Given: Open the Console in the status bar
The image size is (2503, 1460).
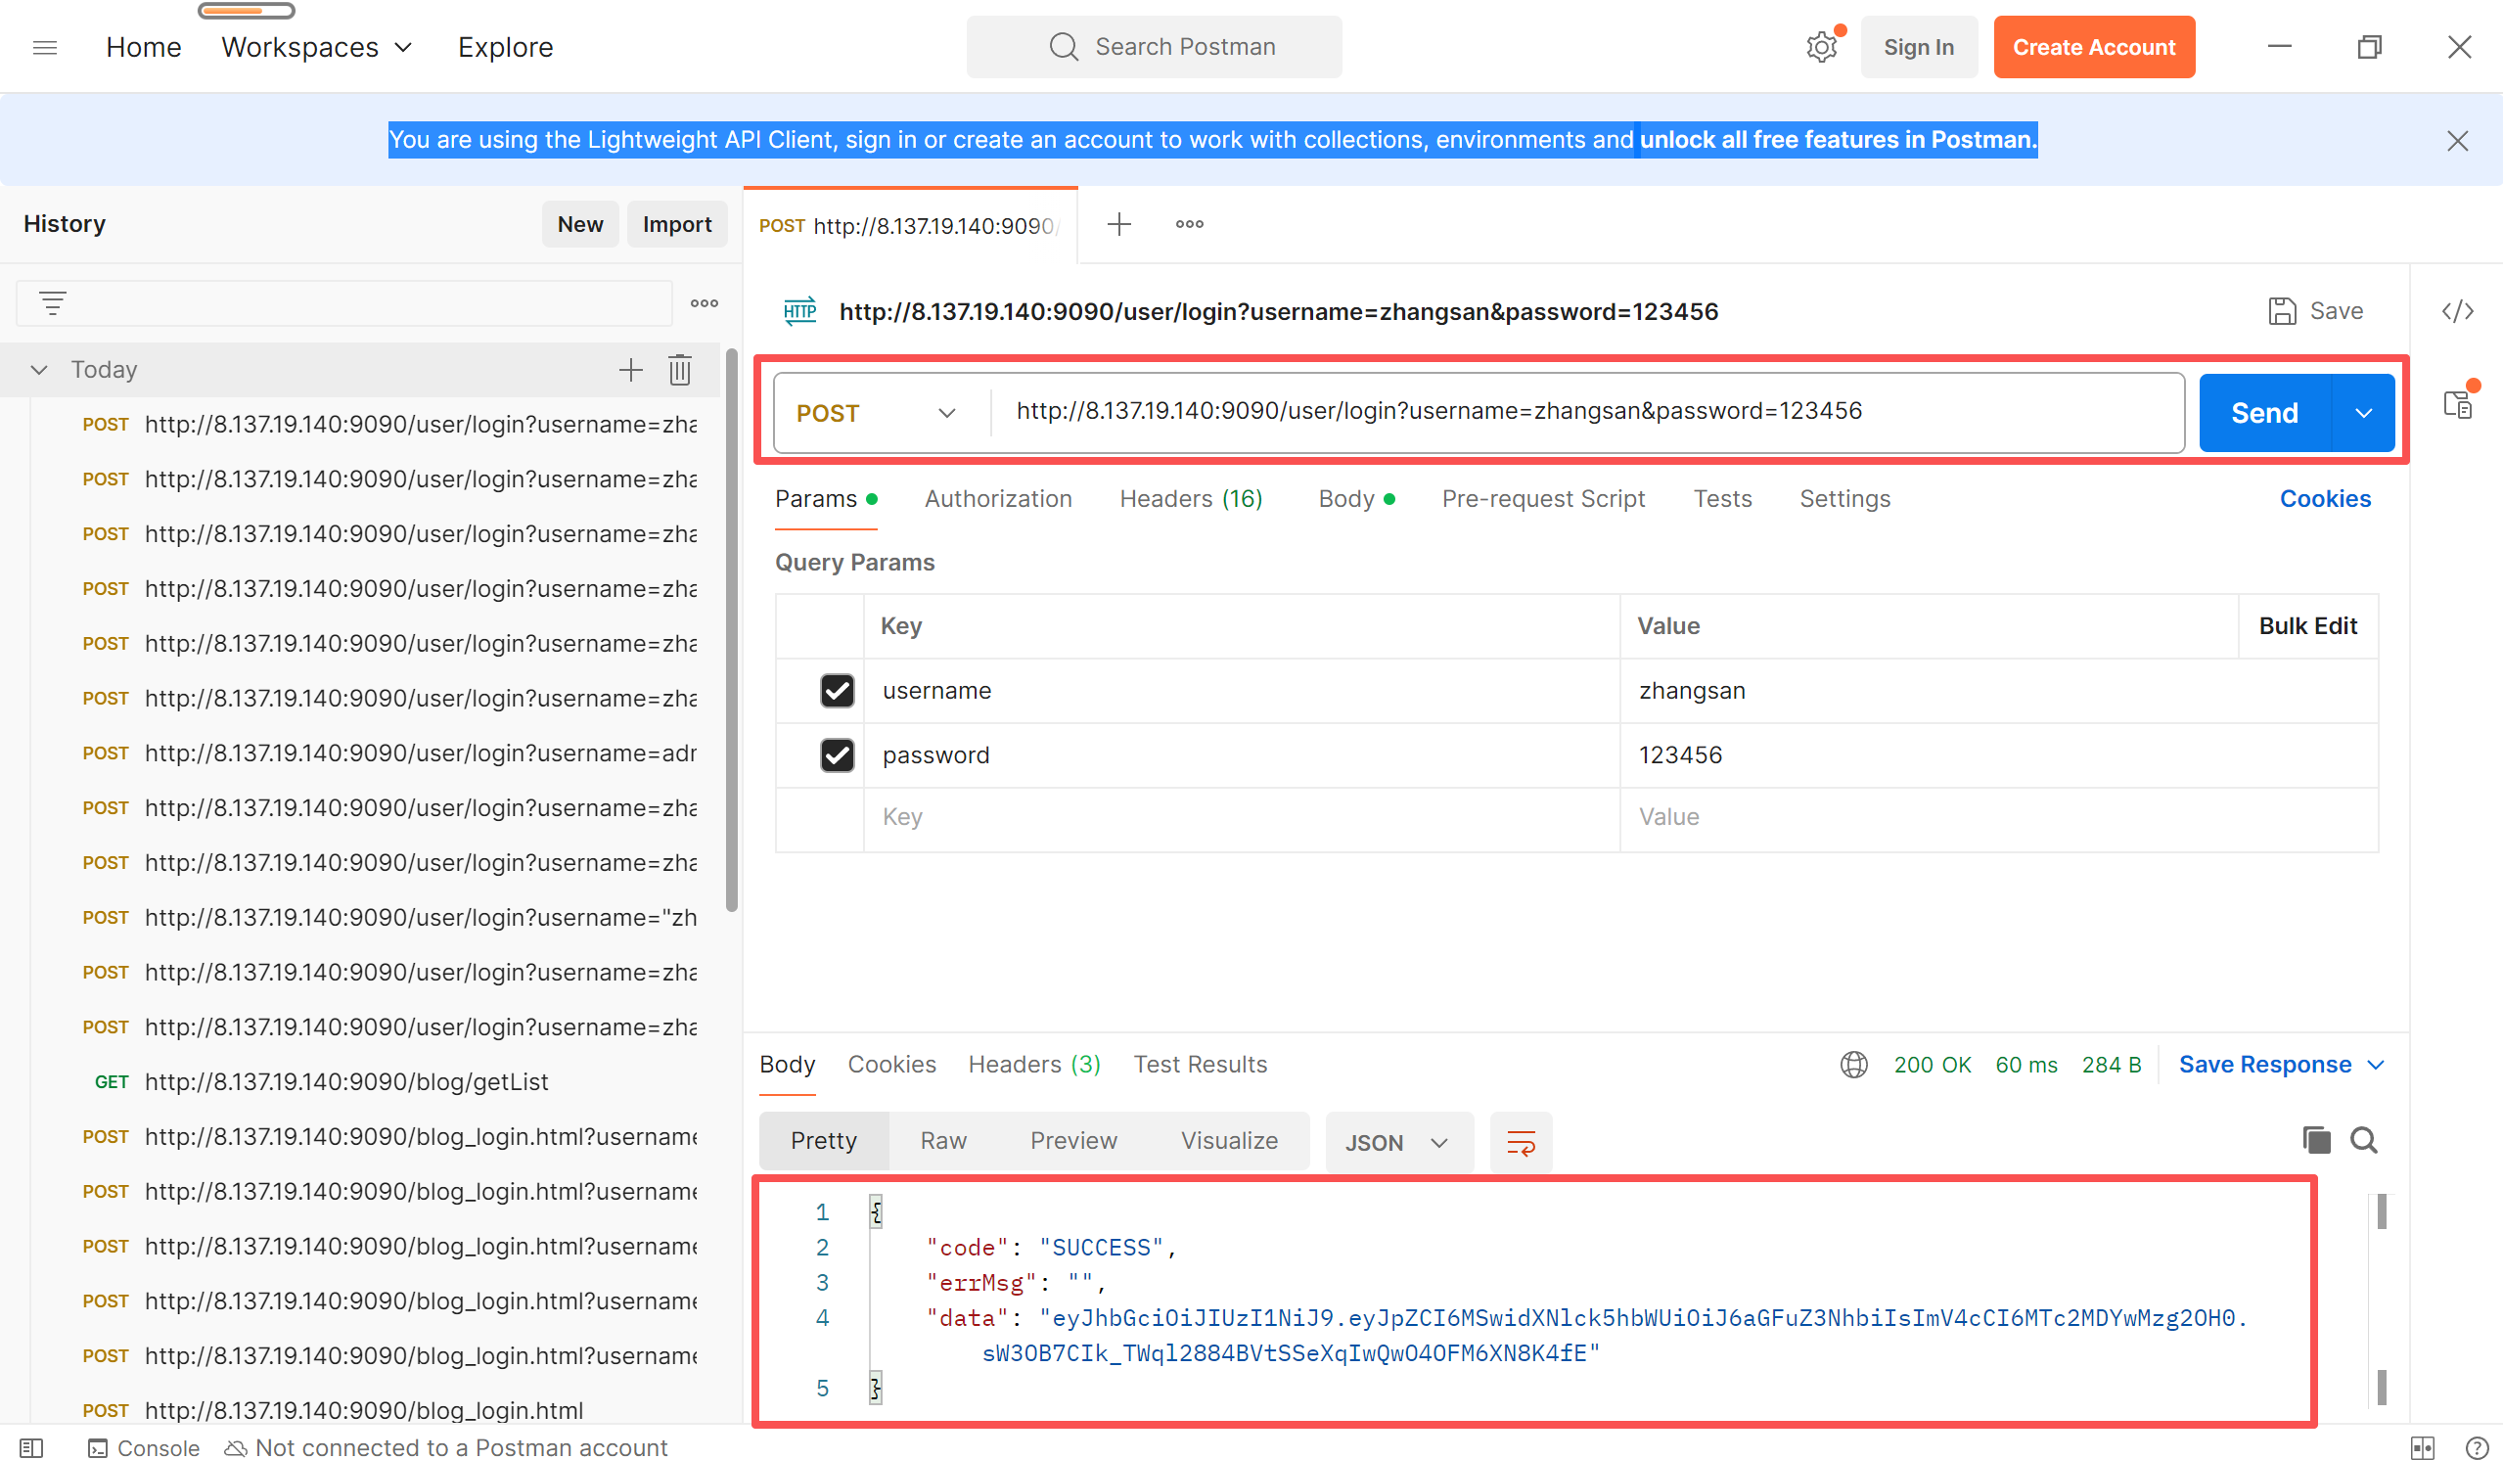Looking at the screenshot, I should [144, 1447].
